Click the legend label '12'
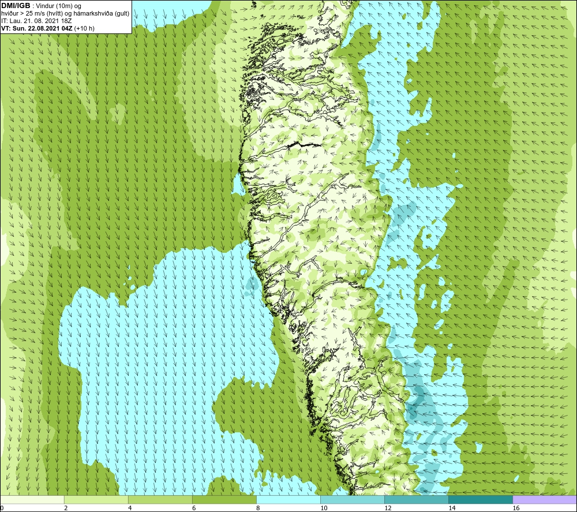 pos(388,508)
